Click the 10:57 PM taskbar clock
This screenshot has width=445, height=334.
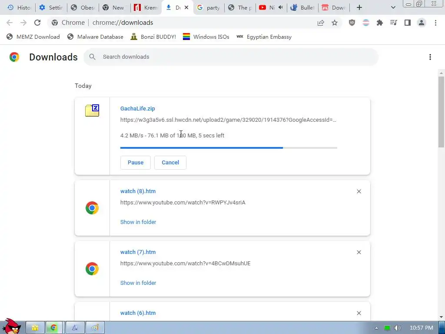click(422, 328)
